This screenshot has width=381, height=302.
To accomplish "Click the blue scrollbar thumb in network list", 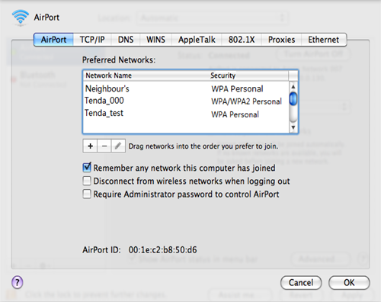I will click(293, 99).
